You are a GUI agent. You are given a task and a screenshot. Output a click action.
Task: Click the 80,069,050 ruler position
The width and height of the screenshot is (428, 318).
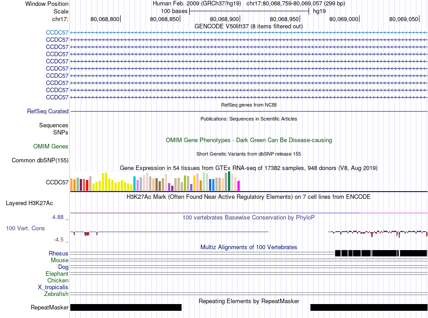404,19
